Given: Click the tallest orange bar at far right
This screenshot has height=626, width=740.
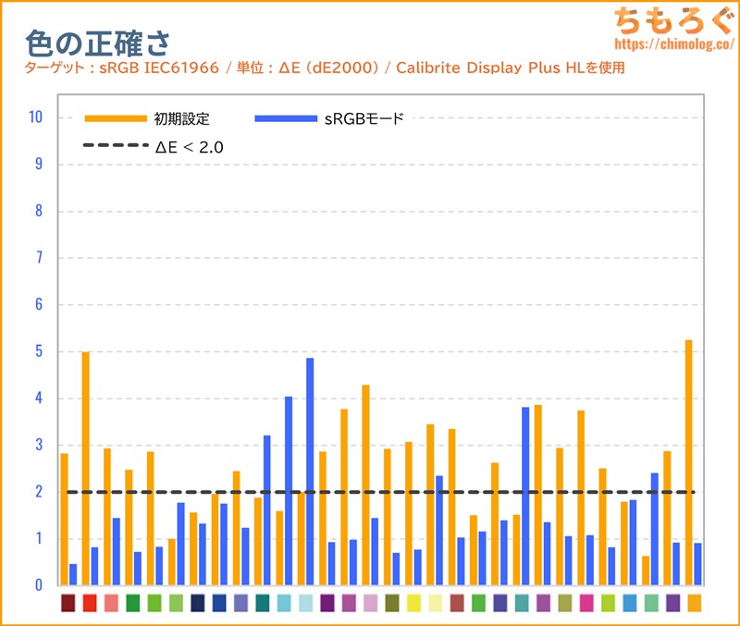Looking at the screenshot, I should coord(688,462).
